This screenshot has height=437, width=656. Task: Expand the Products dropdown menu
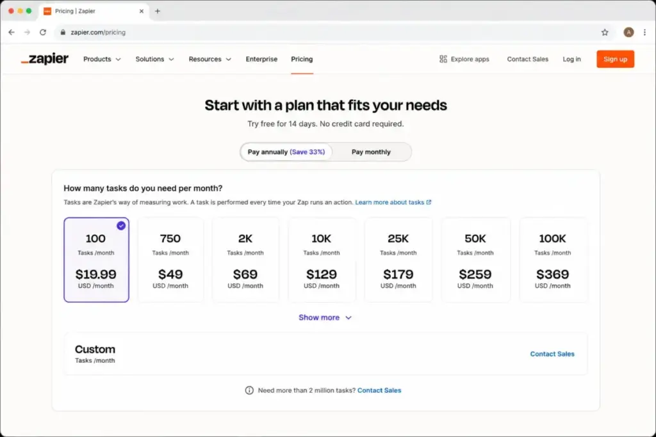click(102, 59)
